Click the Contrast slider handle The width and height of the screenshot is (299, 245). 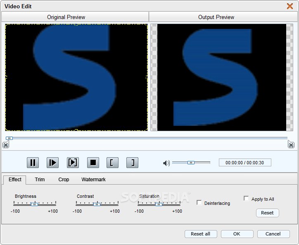(x=97, y=204)
